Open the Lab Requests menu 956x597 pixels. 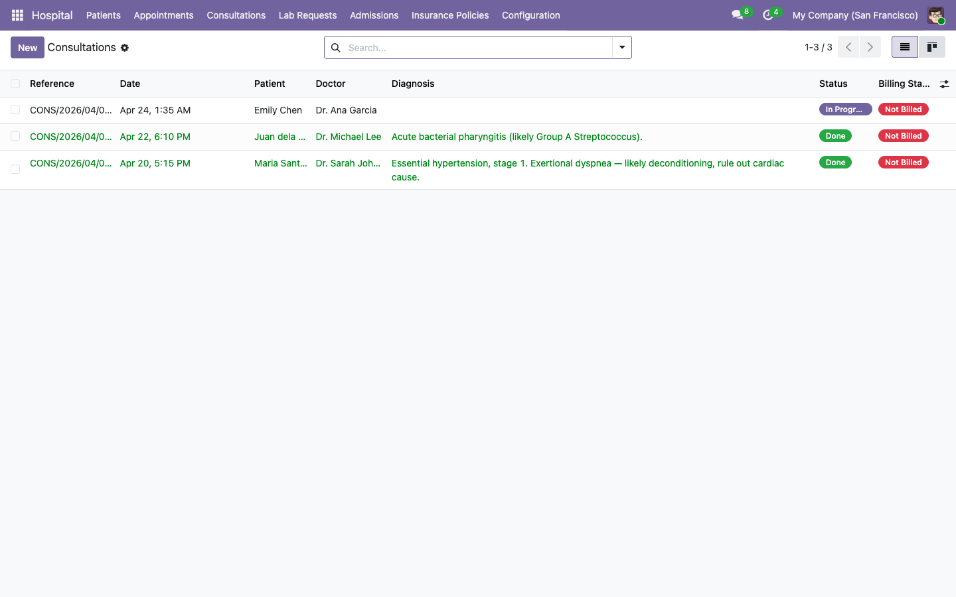308,15
